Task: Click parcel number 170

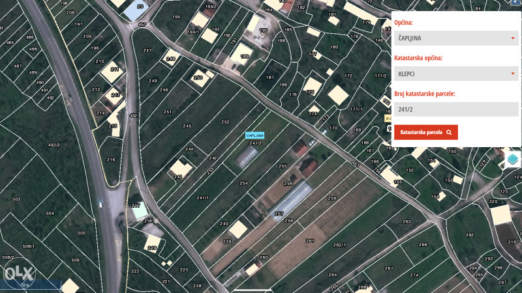Action: 333,128
